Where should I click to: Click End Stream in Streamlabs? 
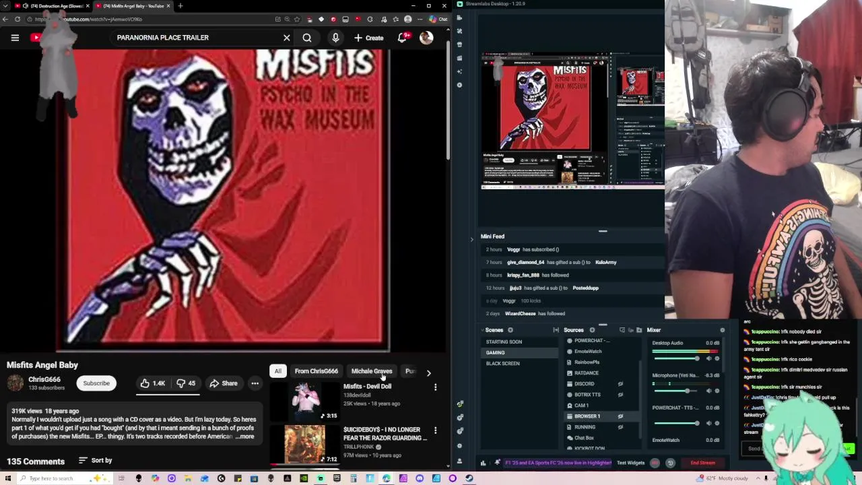pyautogui.click(x=702, y=463)
